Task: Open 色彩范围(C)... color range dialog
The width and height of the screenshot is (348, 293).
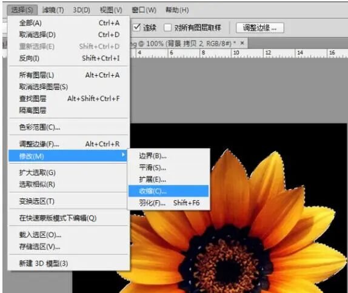Action: [69, 127]
